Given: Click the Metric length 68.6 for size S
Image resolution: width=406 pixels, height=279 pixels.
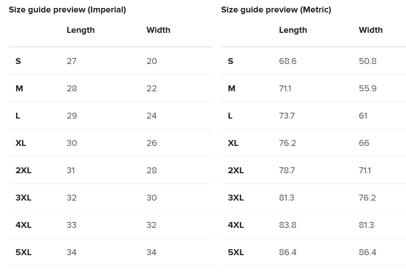Looking at the screenshot, I should 288,61.
